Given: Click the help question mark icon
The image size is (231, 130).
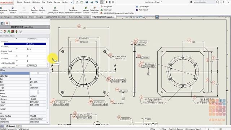Looking at the screenshot, I should click(x=223, y=2).
